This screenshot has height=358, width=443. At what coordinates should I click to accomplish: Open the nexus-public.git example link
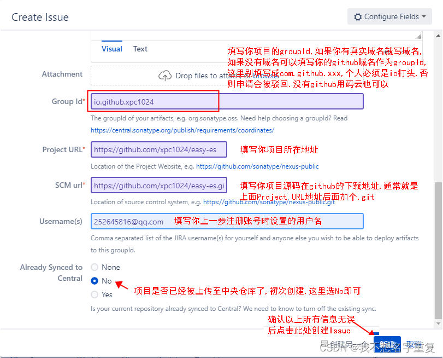point(269,202)
